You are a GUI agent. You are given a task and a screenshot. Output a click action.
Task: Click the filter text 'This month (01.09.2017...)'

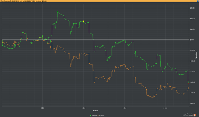[x=20, y=1]
